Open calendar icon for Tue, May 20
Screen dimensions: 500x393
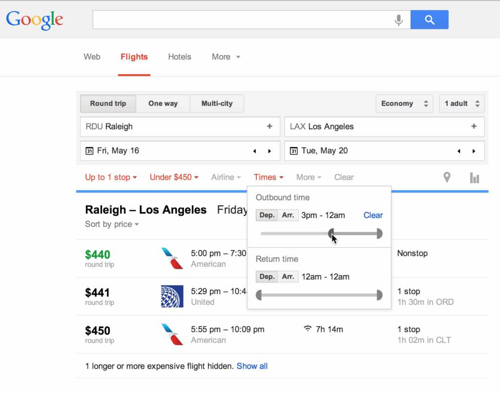click(293, 151)
